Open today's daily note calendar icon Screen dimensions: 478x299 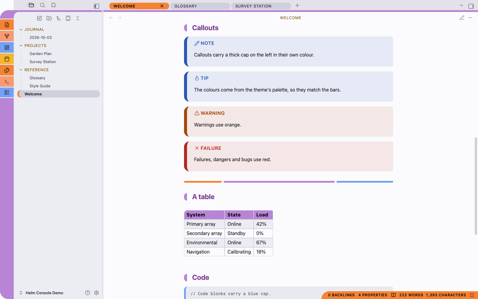pos(7,59)
